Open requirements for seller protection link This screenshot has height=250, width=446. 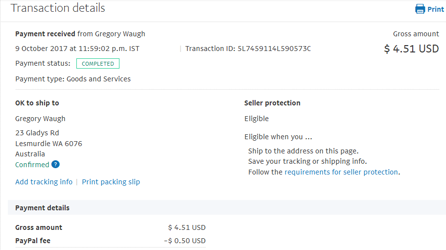pyautogui.click(x=341, y=172)
